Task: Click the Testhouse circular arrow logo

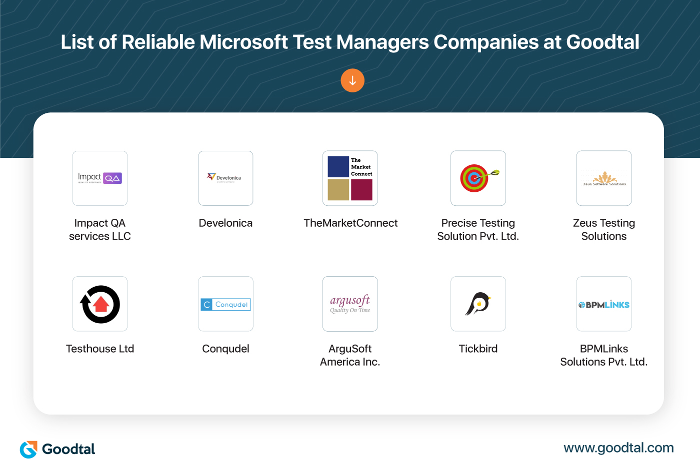Action: click(x=100, y=304)
